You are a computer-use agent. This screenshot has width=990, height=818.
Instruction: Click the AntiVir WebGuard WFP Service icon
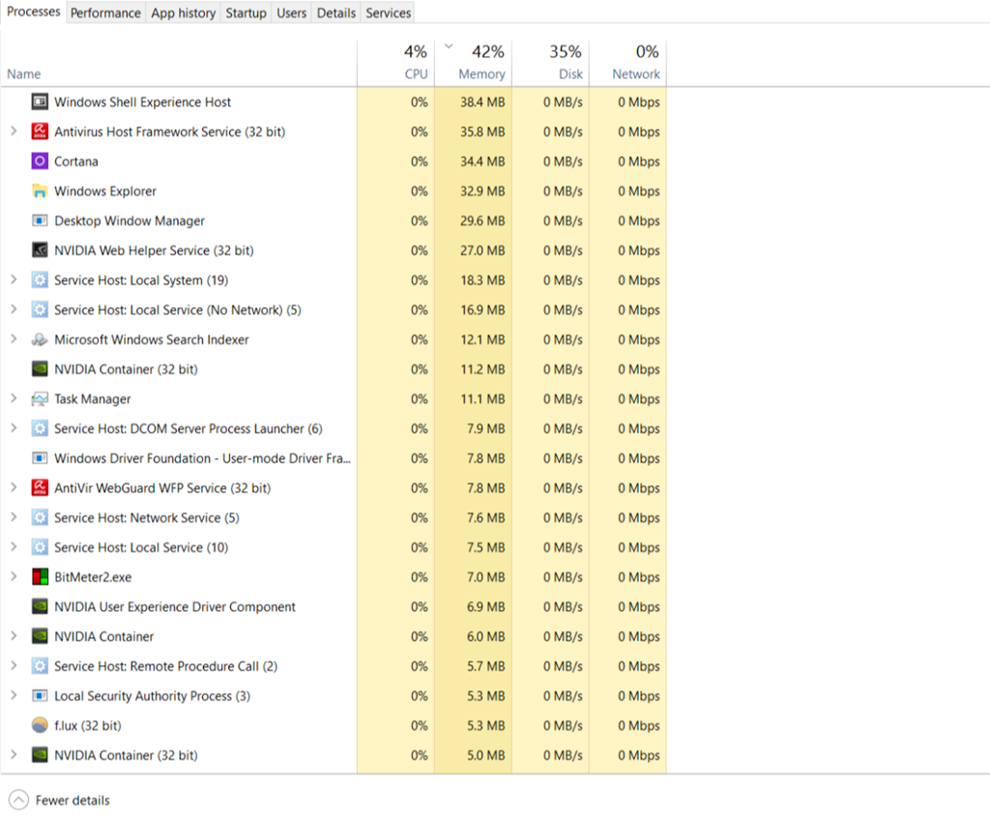[40, 487]
